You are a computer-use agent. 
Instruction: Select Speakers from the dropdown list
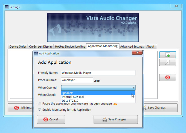click(x=98, y=93)
